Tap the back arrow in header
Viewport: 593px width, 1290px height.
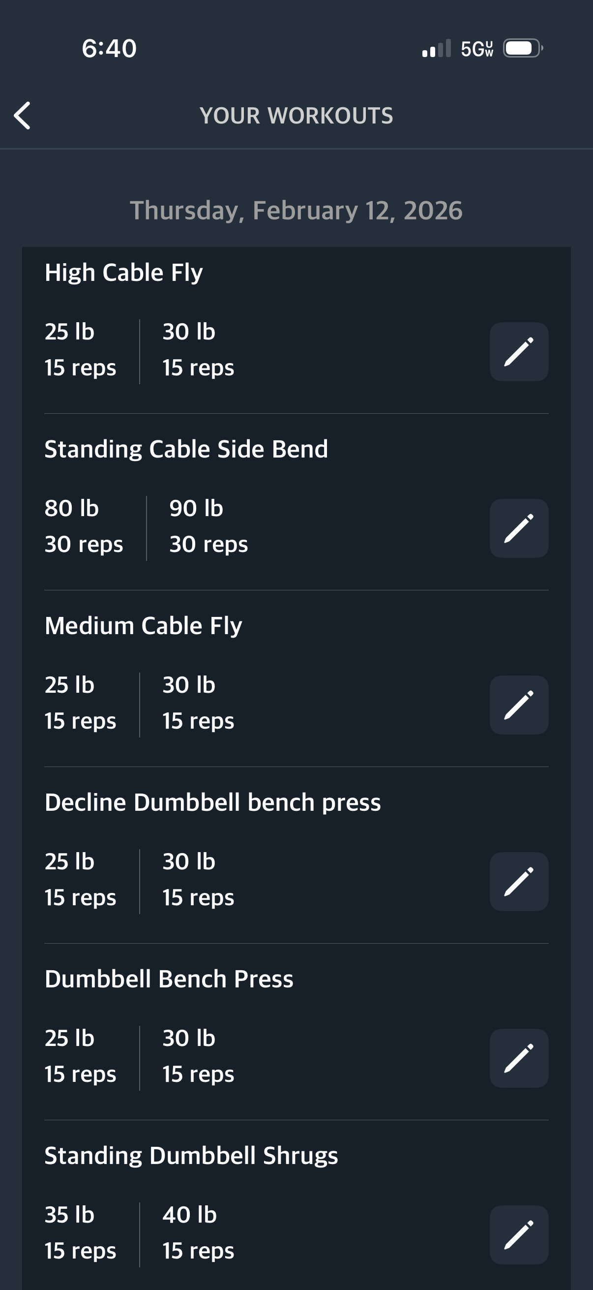coord(23,116)
